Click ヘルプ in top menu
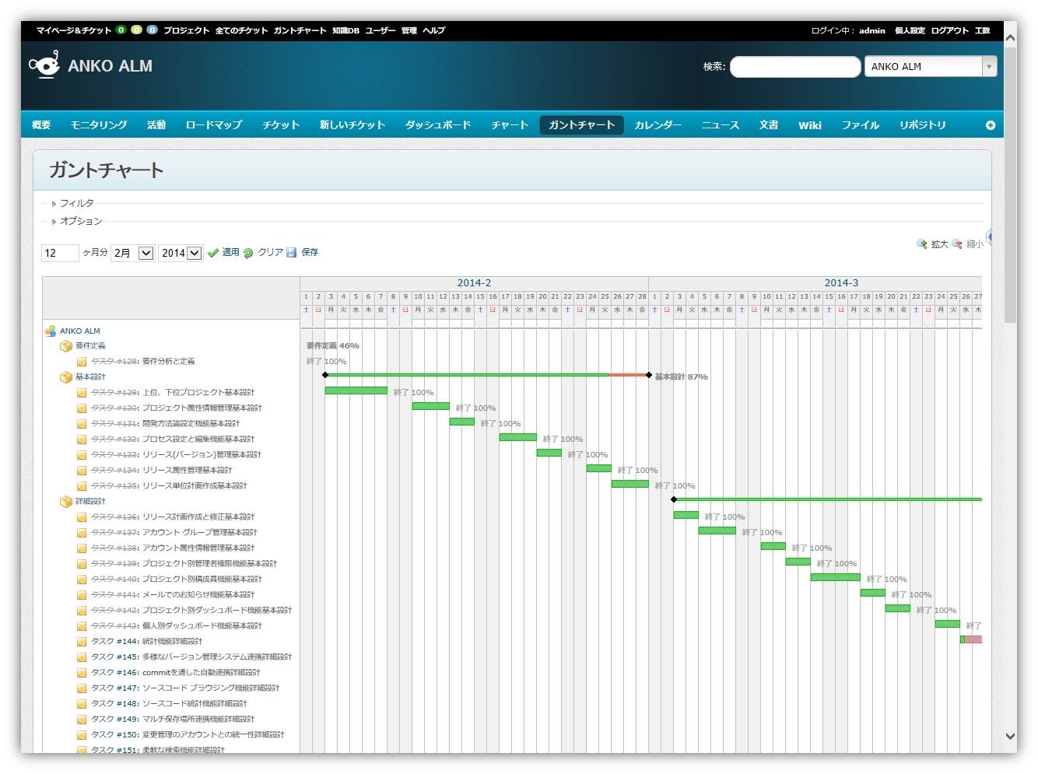The image size is (1038, 774). tap(434, 30)
